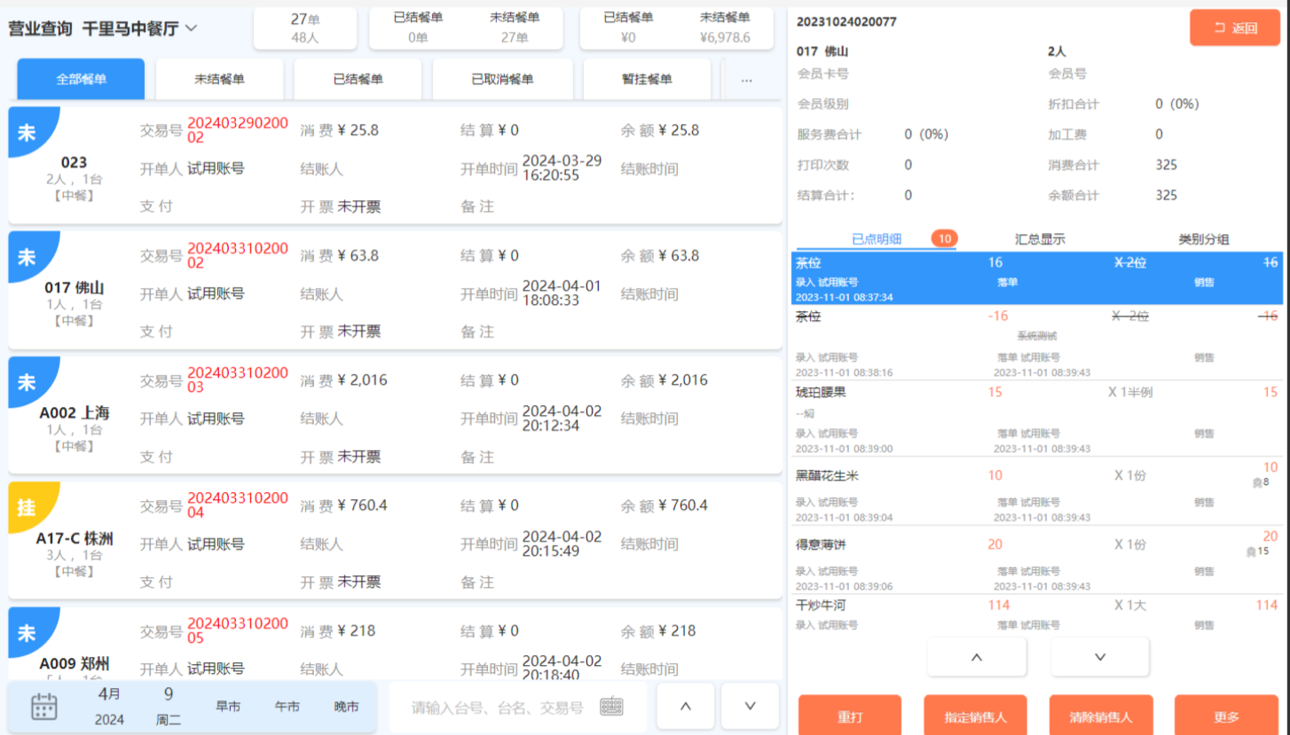The image size is (1290, 735).
Task: Toggle the 晚市 meal period filter
Action: pyautogui.click(x=346, y=707)
